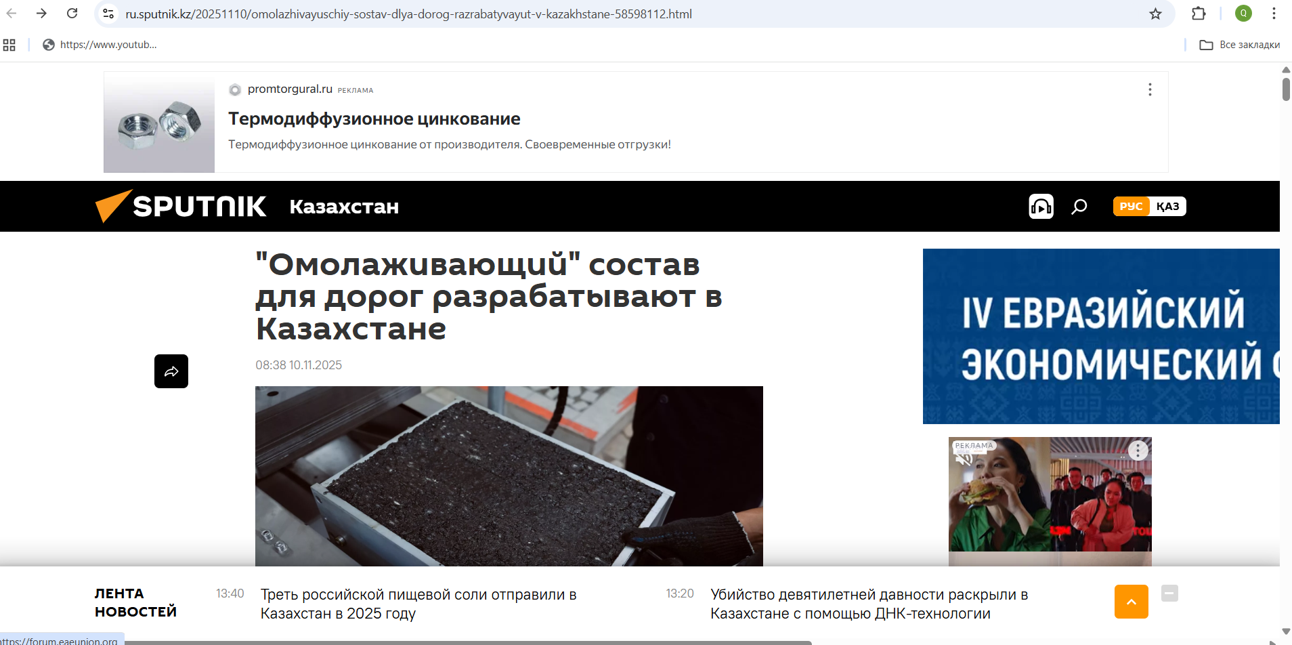1292x645 pixels.
Task: Select the РУС language option
Action: click(x=1131, y=206)
